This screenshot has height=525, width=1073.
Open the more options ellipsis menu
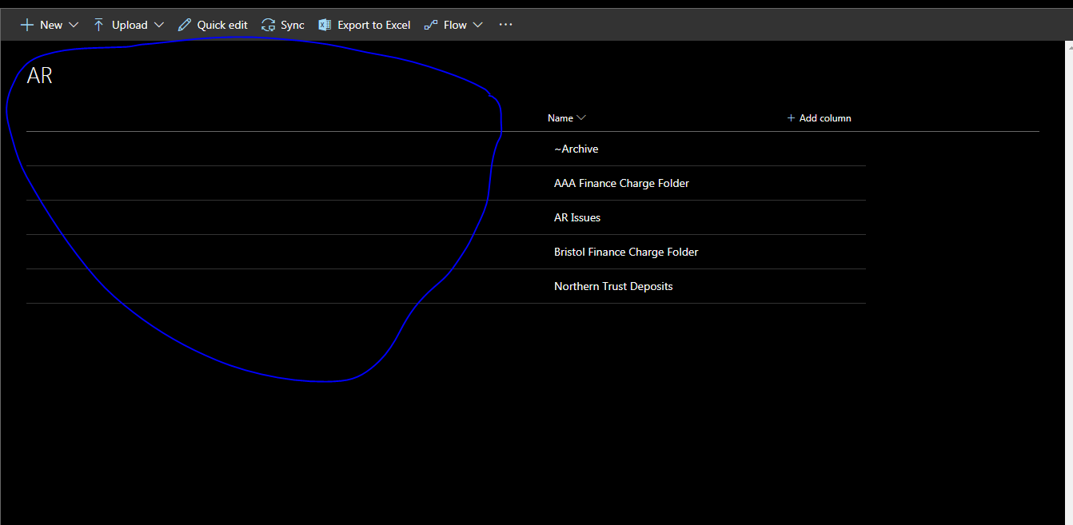coord(505,25)
